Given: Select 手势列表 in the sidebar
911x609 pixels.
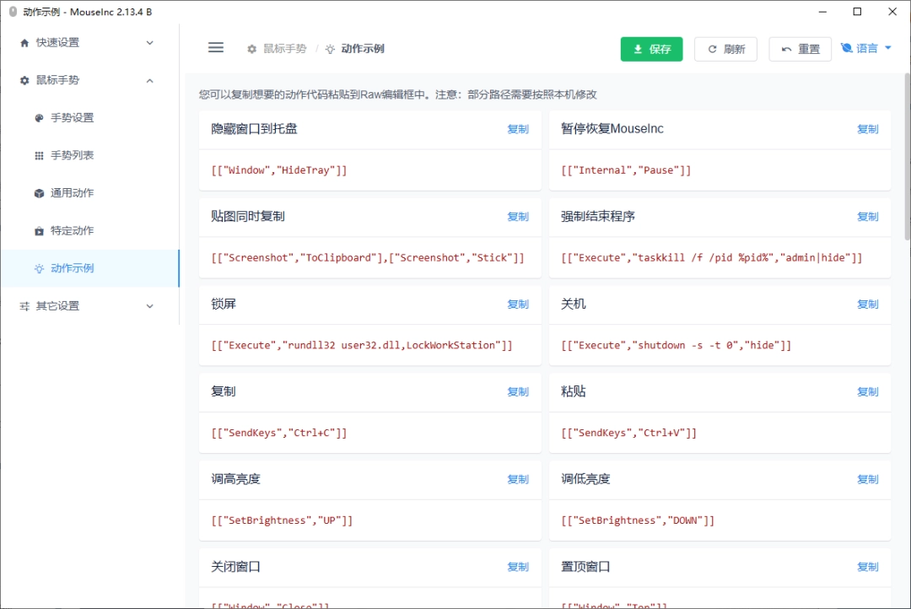Looking at the screenshot, I should click(73, 156).
